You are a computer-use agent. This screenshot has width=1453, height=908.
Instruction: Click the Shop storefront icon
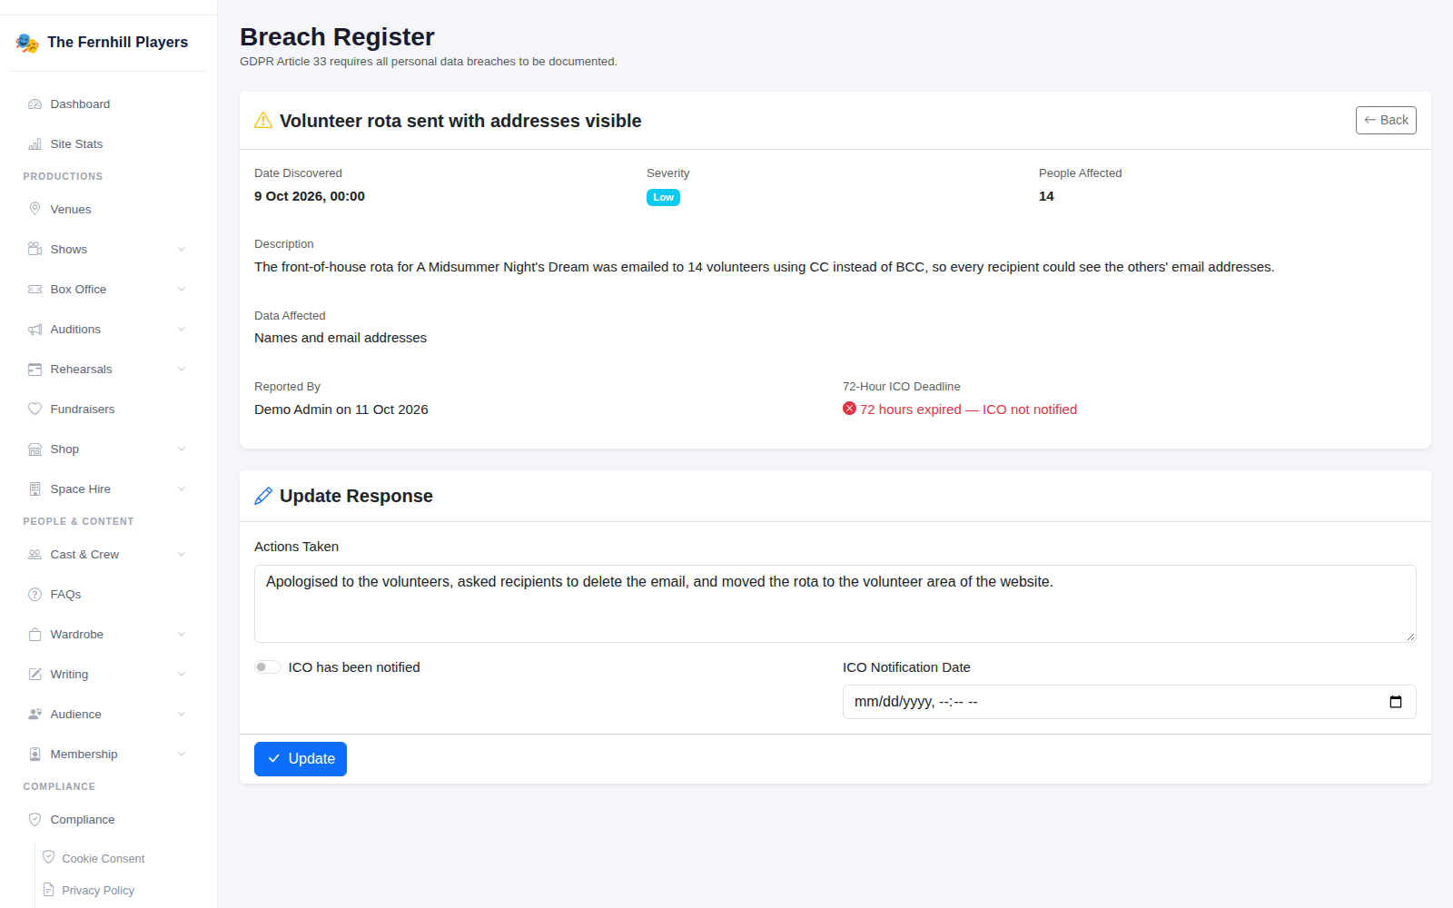(x=35, y=449)
